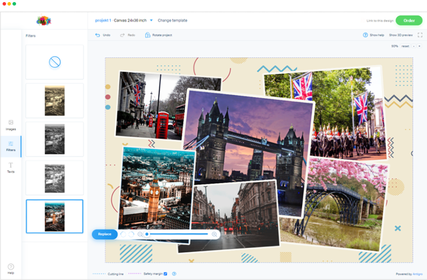Open the Texts sidebar tab
Image resolution: width=427 pixels, height=280 pixels.
coord(11,167)
